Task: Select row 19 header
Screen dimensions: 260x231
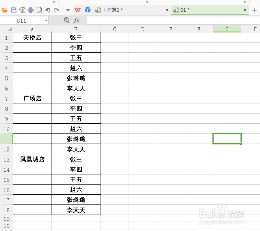Action: (7, 219)
